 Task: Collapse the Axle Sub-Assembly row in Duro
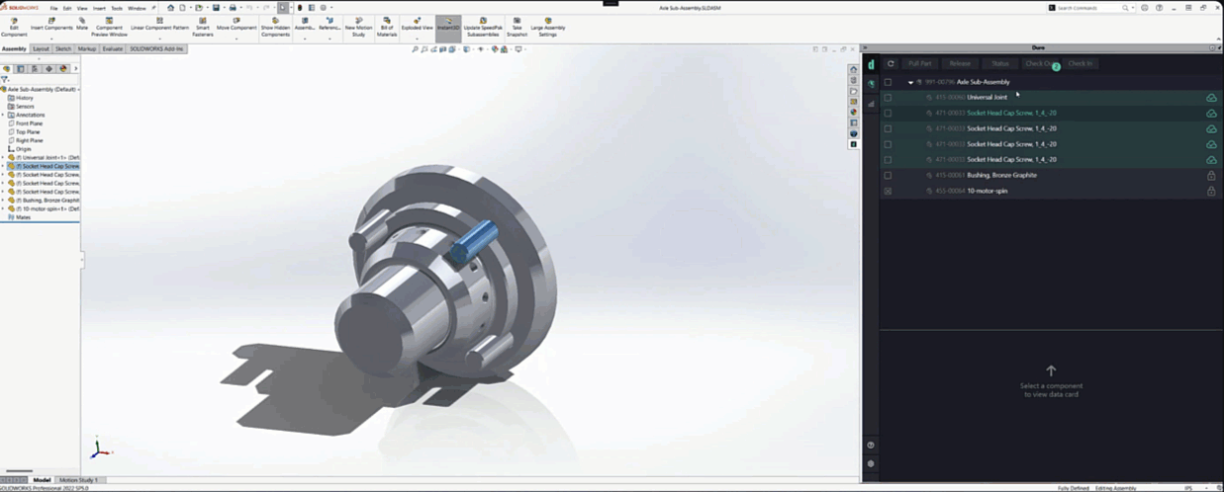(910, 82)
